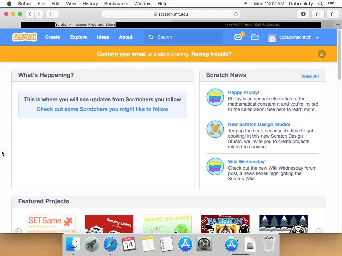Click Unbreakify in the menu bar

(301, 4)
